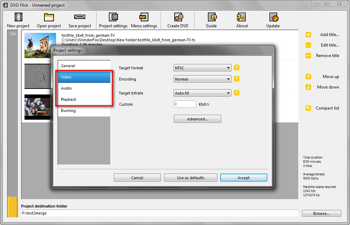Switch to the General settings tab

(84, 66)
